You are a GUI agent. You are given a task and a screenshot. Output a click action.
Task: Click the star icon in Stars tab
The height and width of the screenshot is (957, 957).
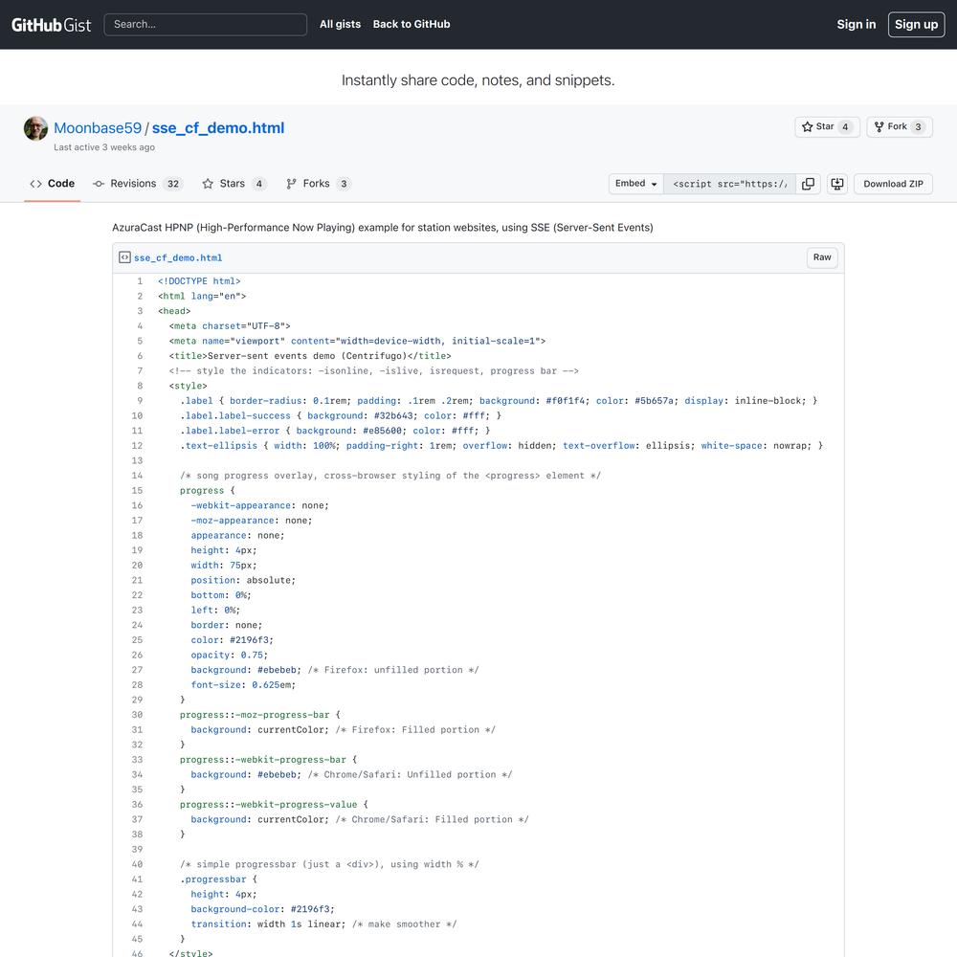pos(208,184)
